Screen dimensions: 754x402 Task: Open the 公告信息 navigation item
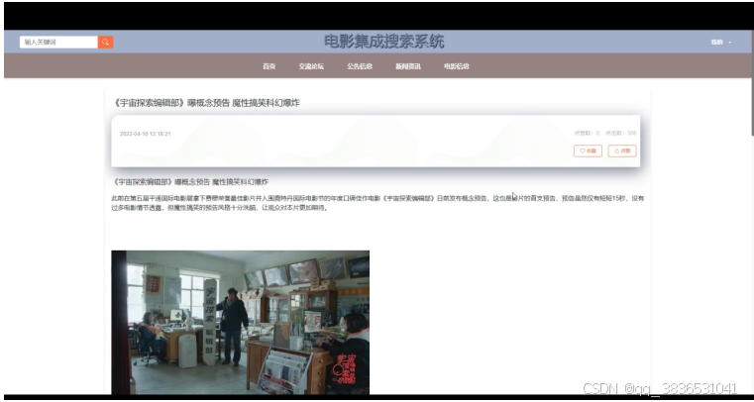click(x=360, y=66)
